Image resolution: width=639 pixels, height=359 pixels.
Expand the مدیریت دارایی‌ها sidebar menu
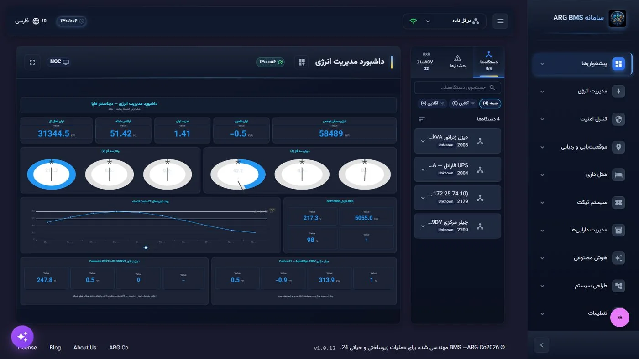click(583, 231)
